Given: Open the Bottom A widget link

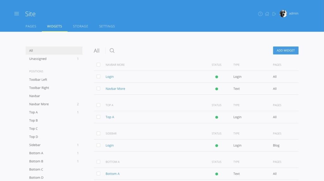Looking at the screenshot, I should coord(112,174).
